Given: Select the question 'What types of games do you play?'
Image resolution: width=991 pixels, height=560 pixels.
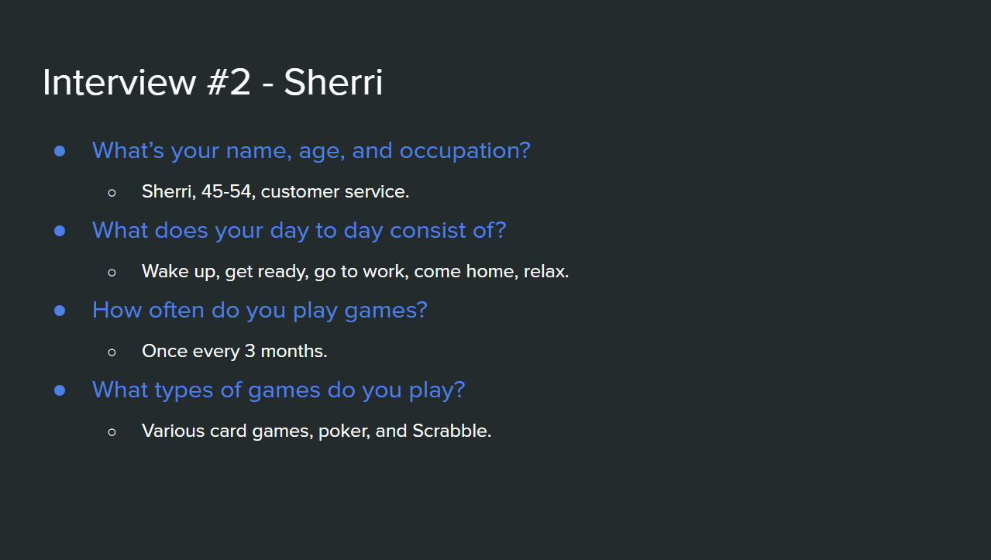Looking at the screenshot, I should pyautogui.click(x=279, y=390).
